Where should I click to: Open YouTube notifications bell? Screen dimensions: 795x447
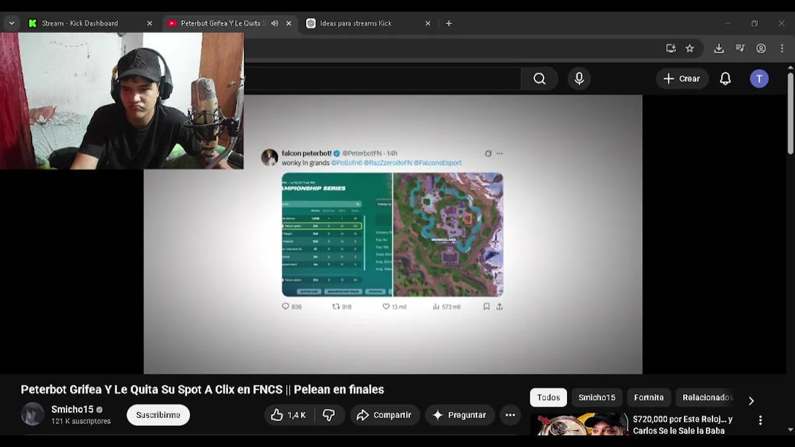point(725,79)
